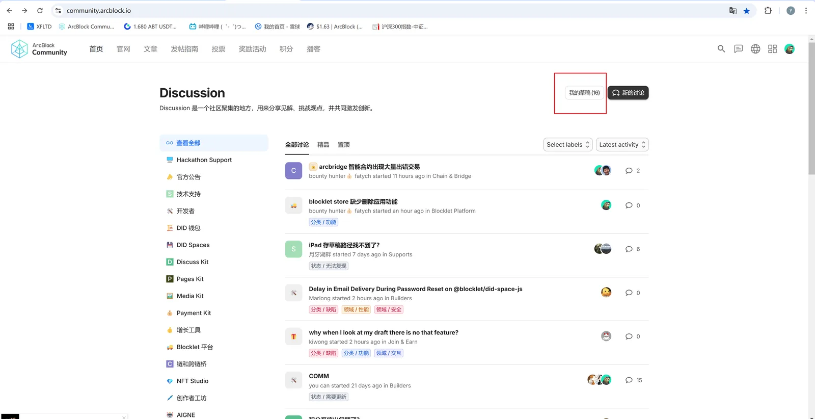This screenshot has width=815, height=419.
Task: Open 投票 in the top navigation
Action: [x=219, y=49]
